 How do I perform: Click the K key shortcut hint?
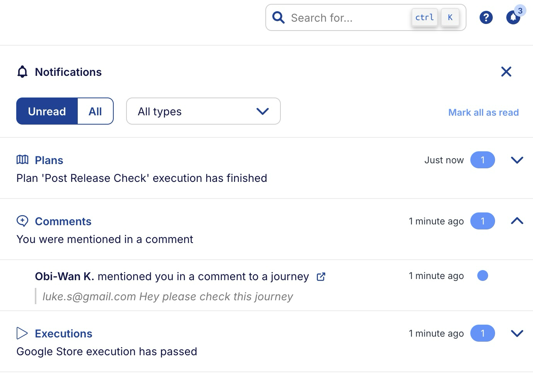[x=450, y=17]
